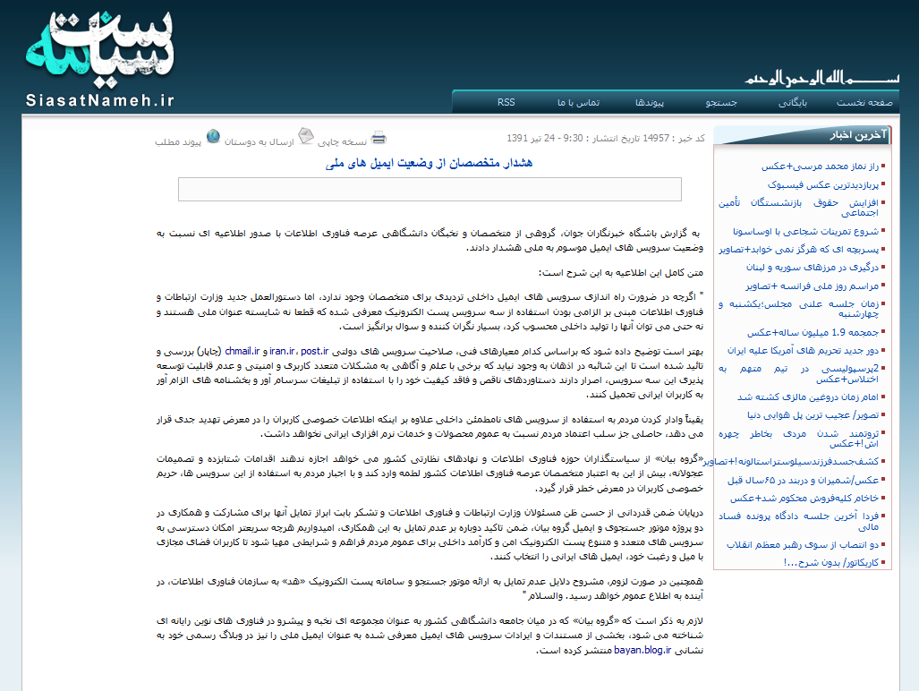Click the پیوند مطلب link
The width and height of the screenshot is (919, 691).
click(x=178, y=141)
